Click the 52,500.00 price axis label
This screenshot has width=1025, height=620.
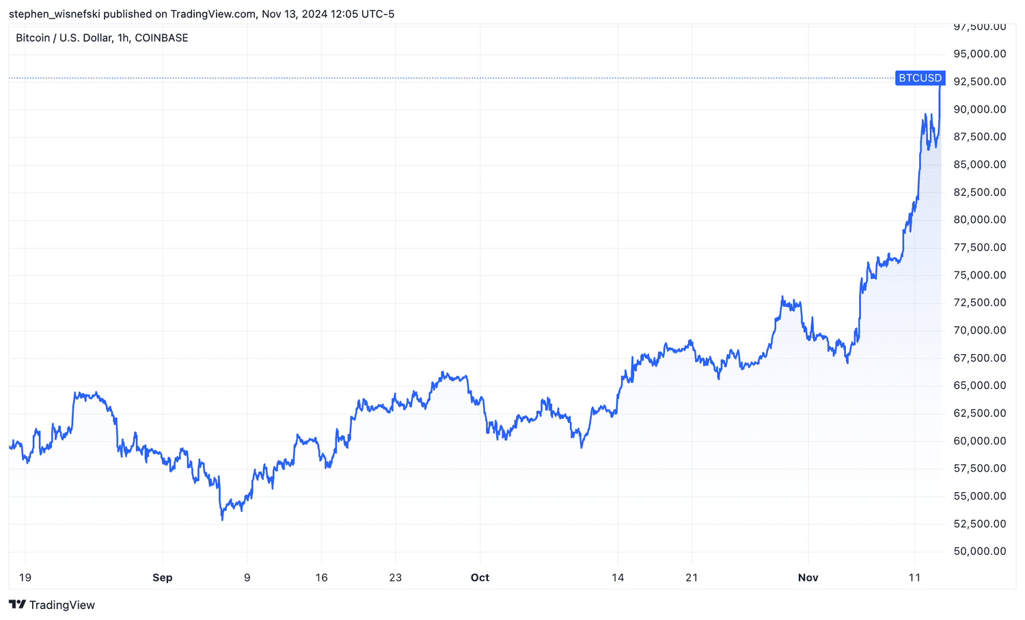click(x=980, y=524)
